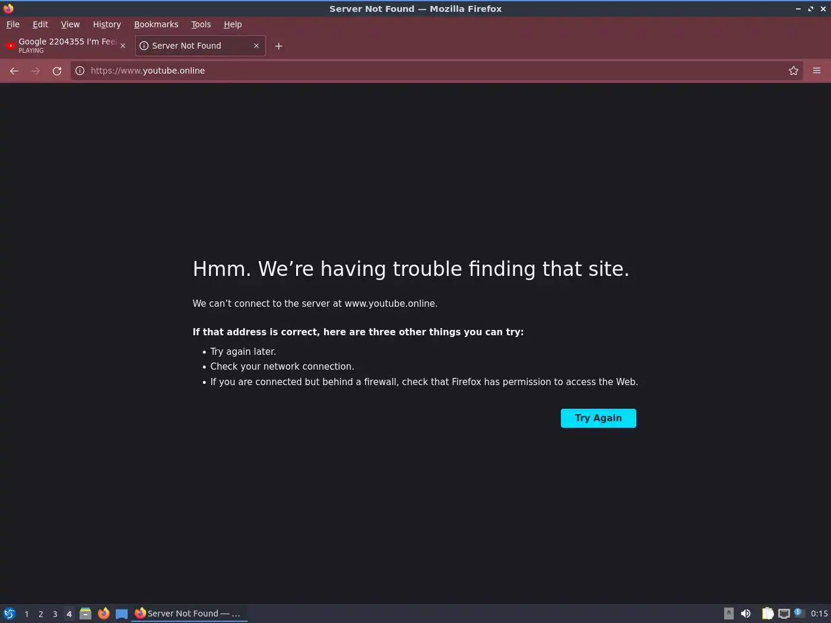Reload the current page
Image resolution: width=831 pixels, height=623 pixels.
pos(57,71)
